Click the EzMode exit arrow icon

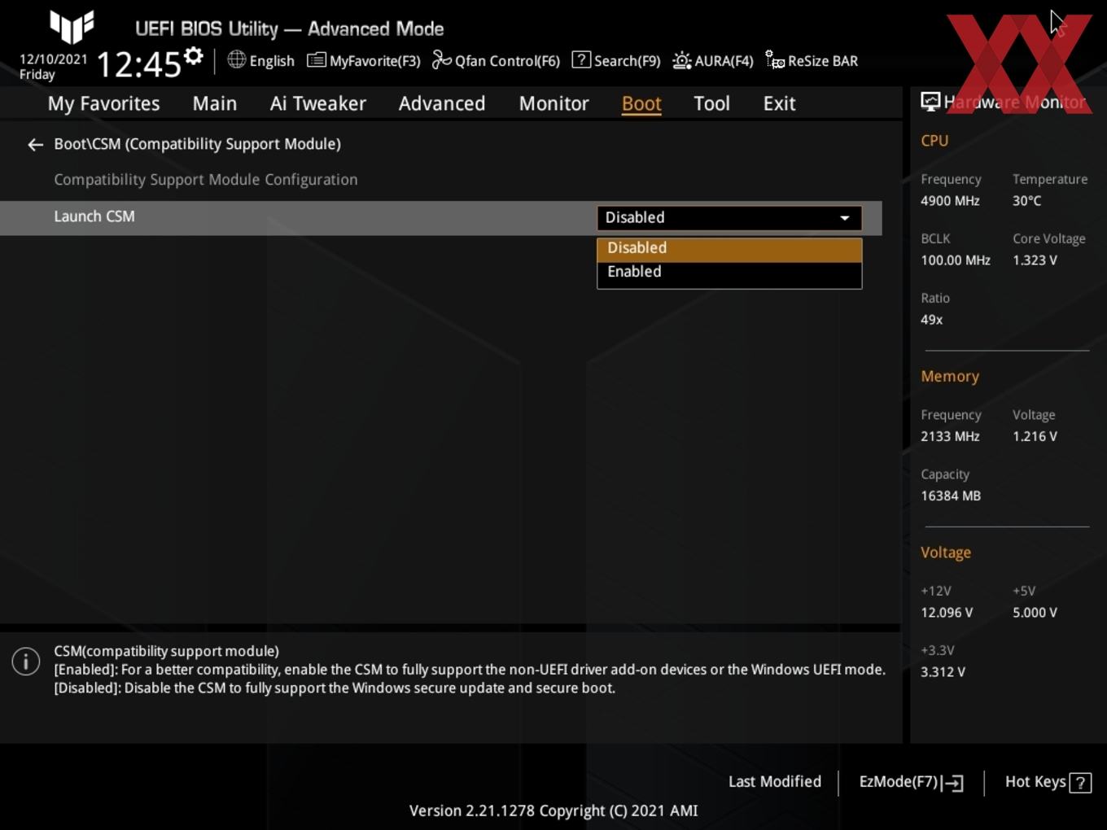pos(953,783)
